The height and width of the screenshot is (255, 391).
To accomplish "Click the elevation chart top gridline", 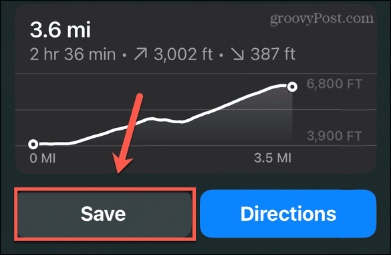I will [x=196, y=74].
